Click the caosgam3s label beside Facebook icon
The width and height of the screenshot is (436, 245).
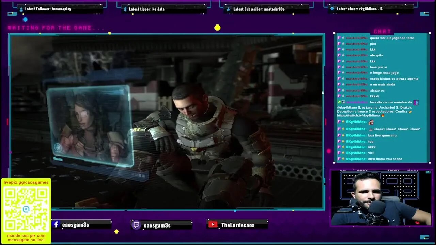pyautogui.click(x=76, y=225)
